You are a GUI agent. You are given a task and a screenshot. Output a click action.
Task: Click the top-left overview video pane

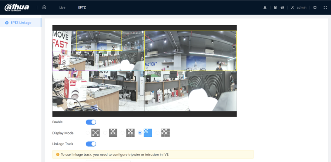[98, 51]
